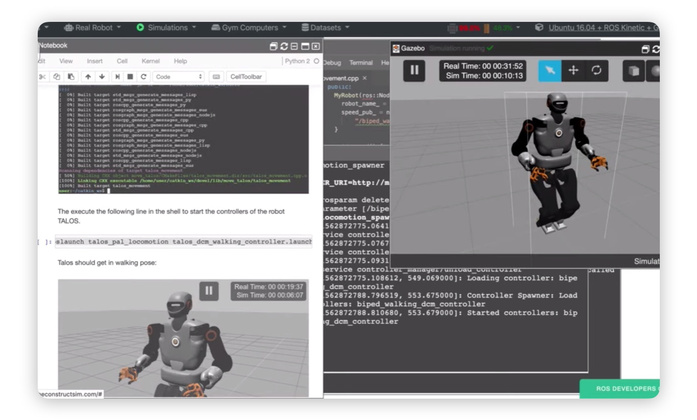Reload the Notebook window with the refresh icon
This screenshot has width=697, height=420.
tap(284, 46)
